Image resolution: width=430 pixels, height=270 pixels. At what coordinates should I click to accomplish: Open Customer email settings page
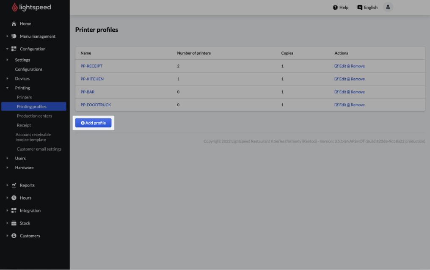click(39, 149)
